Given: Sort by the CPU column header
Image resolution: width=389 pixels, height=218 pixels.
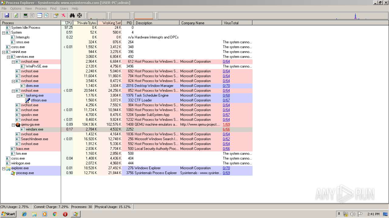Looking at the screenshot, I should 67,23.
